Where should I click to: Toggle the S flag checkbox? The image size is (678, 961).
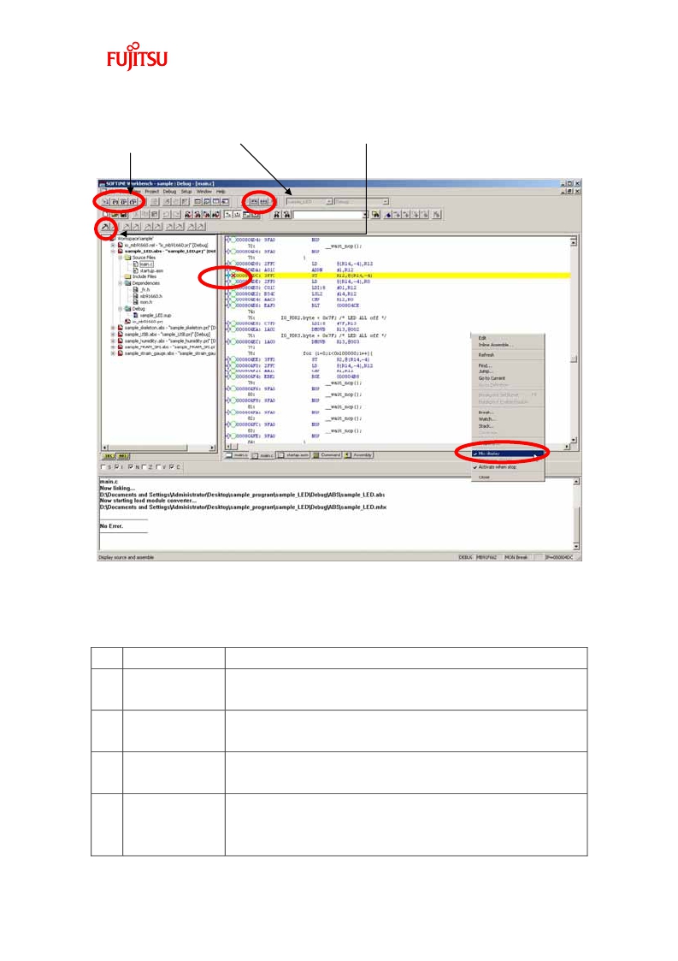pyautogui.click(x=103, y=467)
